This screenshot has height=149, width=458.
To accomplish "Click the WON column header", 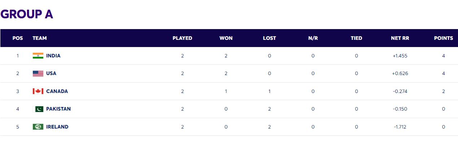I will [x=226, y=38].
